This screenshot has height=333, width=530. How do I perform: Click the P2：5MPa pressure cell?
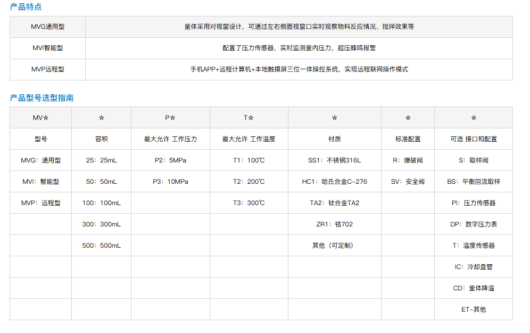tap(170, 160)
